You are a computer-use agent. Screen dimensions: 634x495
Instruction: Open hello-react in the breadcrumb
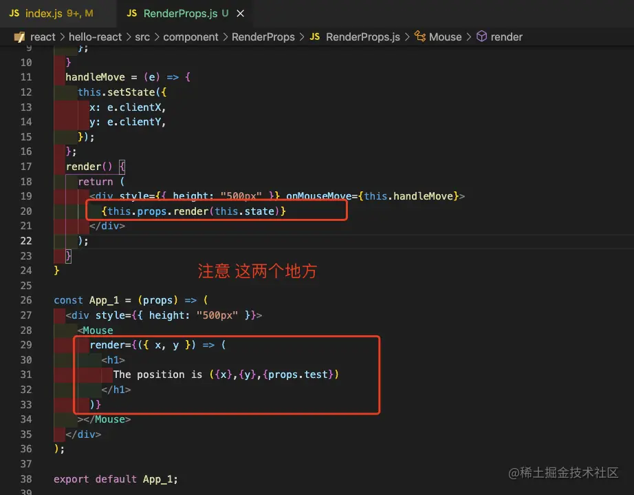point(95,36)
